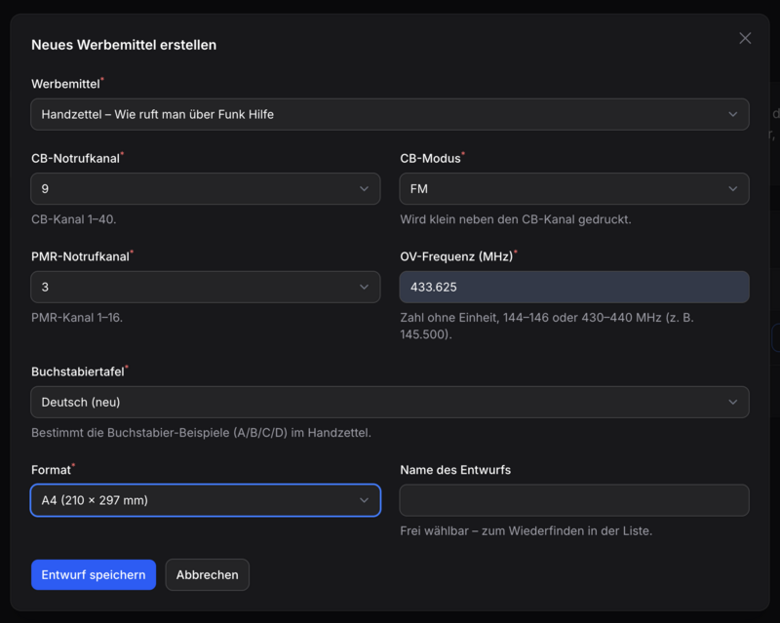The height and width of the screenshot is (623, 780).
Task: Click the 'Buchstabiertafel' field label
Action: click(78, 371)
